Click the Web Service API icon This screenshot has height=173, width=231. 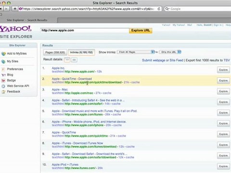click(x=3, y=86)
